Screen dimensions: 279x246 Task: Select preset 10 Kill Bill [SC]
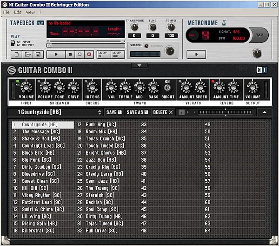pos(43,188)
